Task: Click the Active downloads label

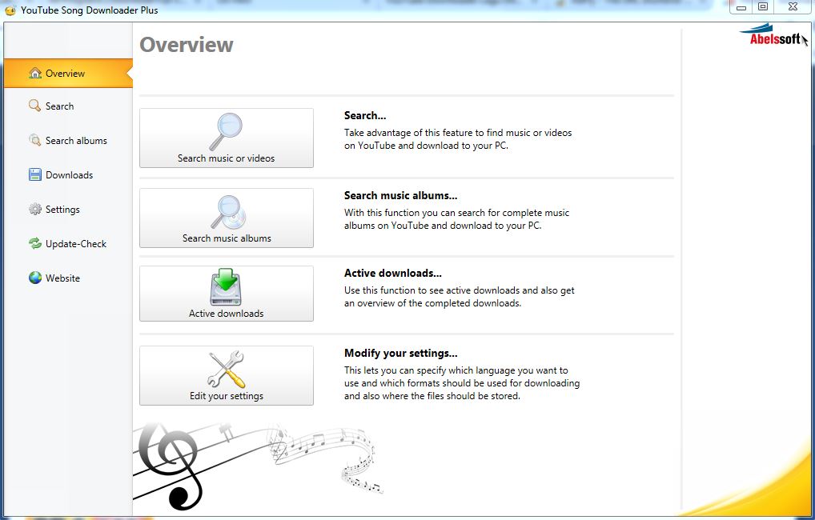Action: point(226,314)
